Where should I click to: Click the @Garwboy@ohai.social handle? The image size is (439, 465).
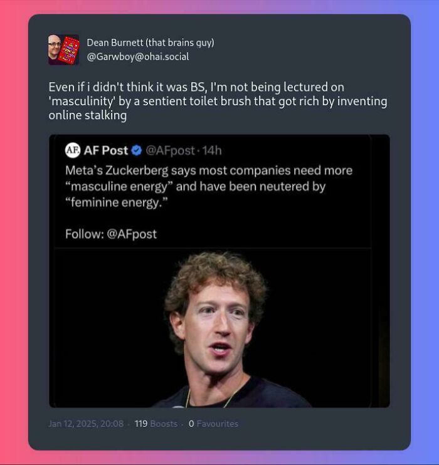(138, 56)
